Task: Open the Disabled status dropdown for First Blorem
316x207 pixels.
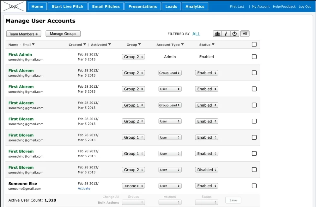Action: click(x=206, y=169)
